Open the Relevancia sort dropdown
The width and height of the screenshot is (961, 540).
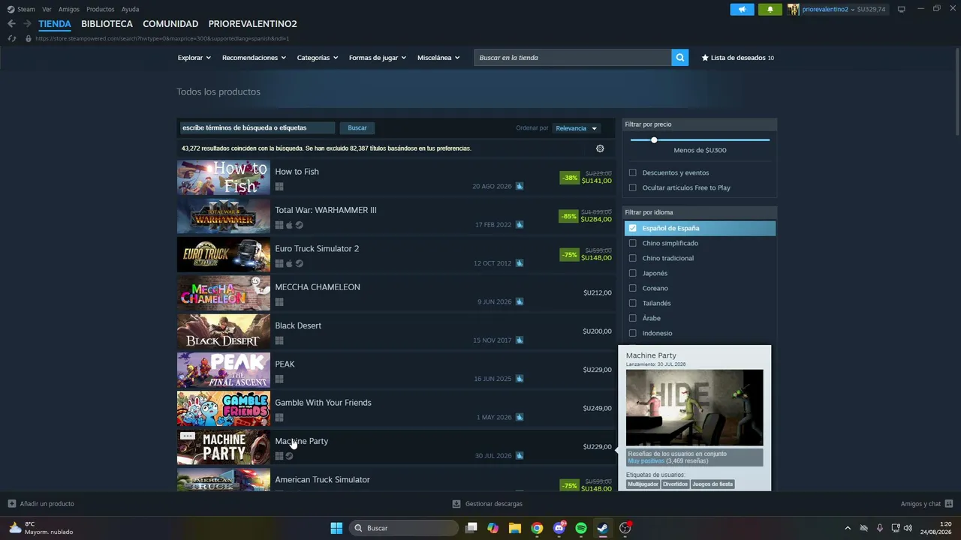point(577,128)
